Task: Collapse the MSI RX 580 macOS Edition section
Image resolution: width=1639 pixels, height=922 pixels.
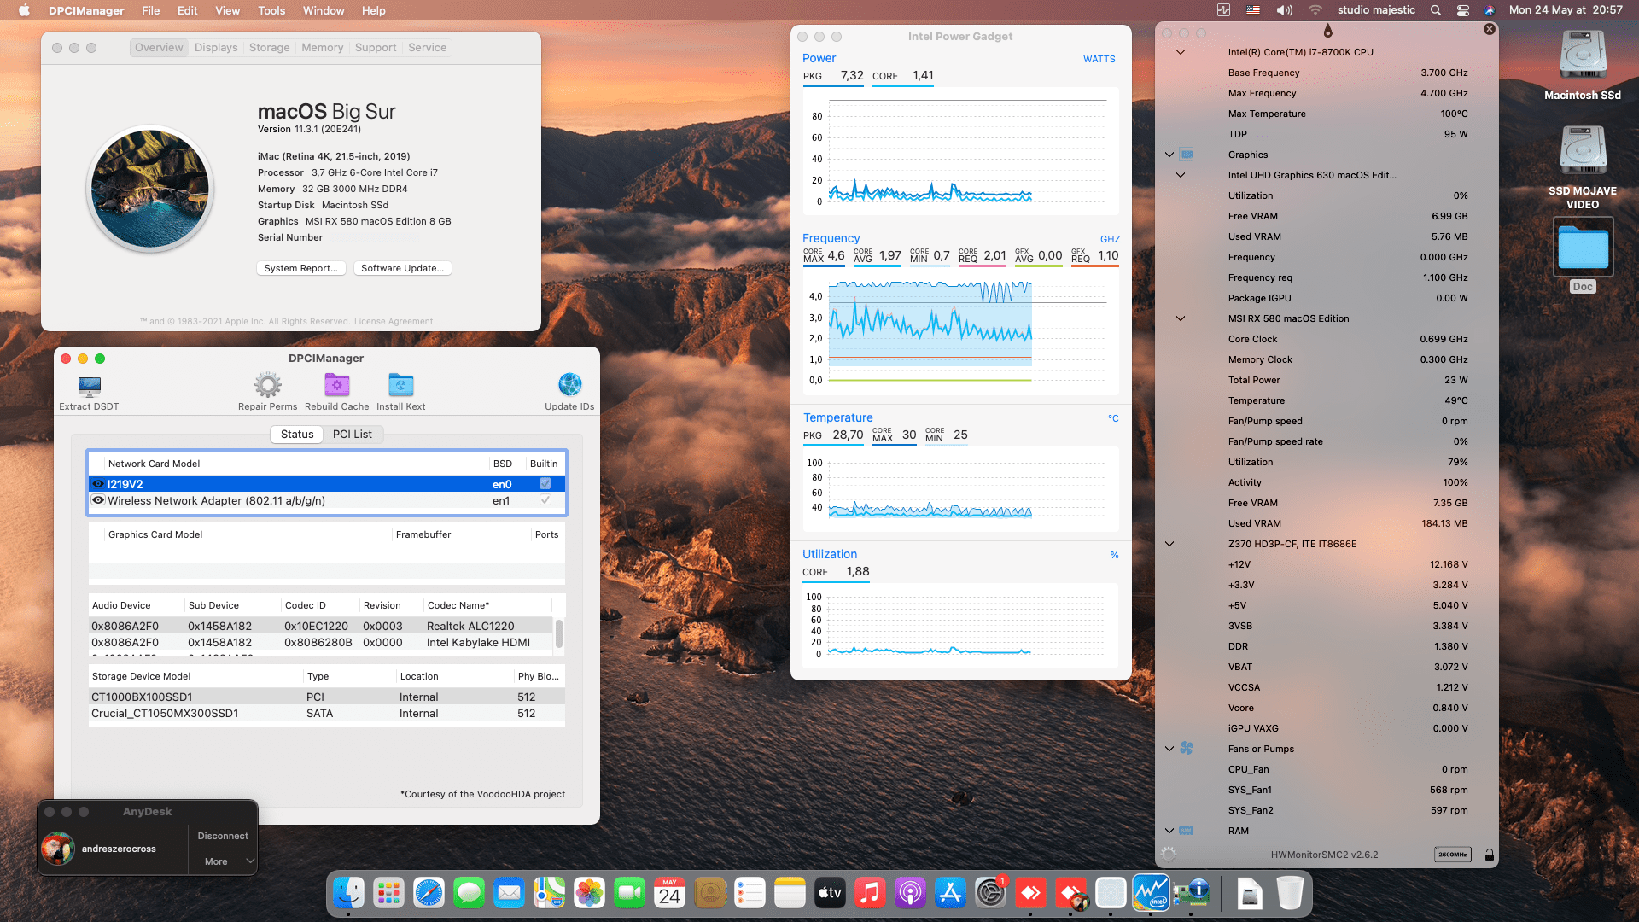Action: point(1181,318)
